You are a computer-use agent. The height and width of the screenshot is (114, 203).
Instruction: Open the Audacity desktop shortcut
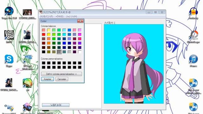[193, 13]
